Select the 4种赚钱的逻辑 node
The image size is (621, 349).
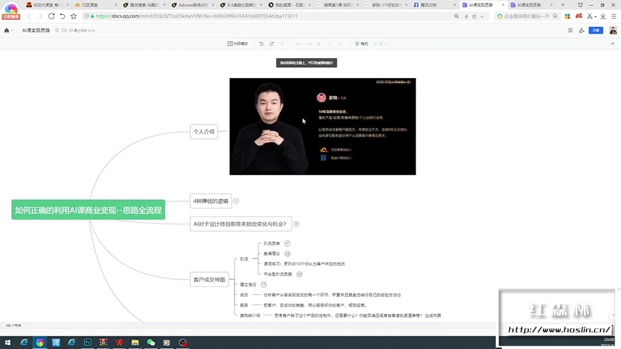211,201
